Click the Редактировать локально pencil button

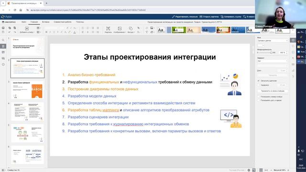pos(185,17)
